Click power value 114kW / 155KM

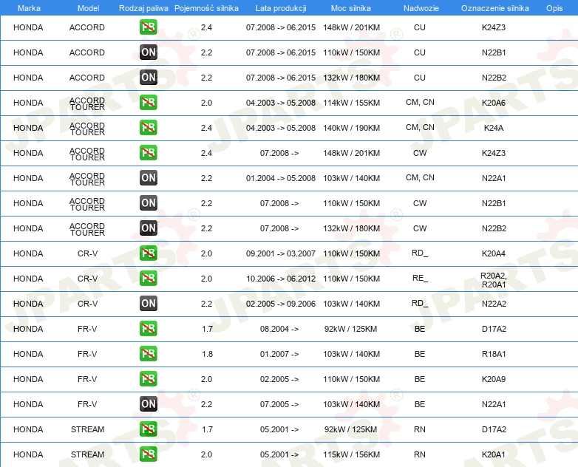[x=351, y=103]
